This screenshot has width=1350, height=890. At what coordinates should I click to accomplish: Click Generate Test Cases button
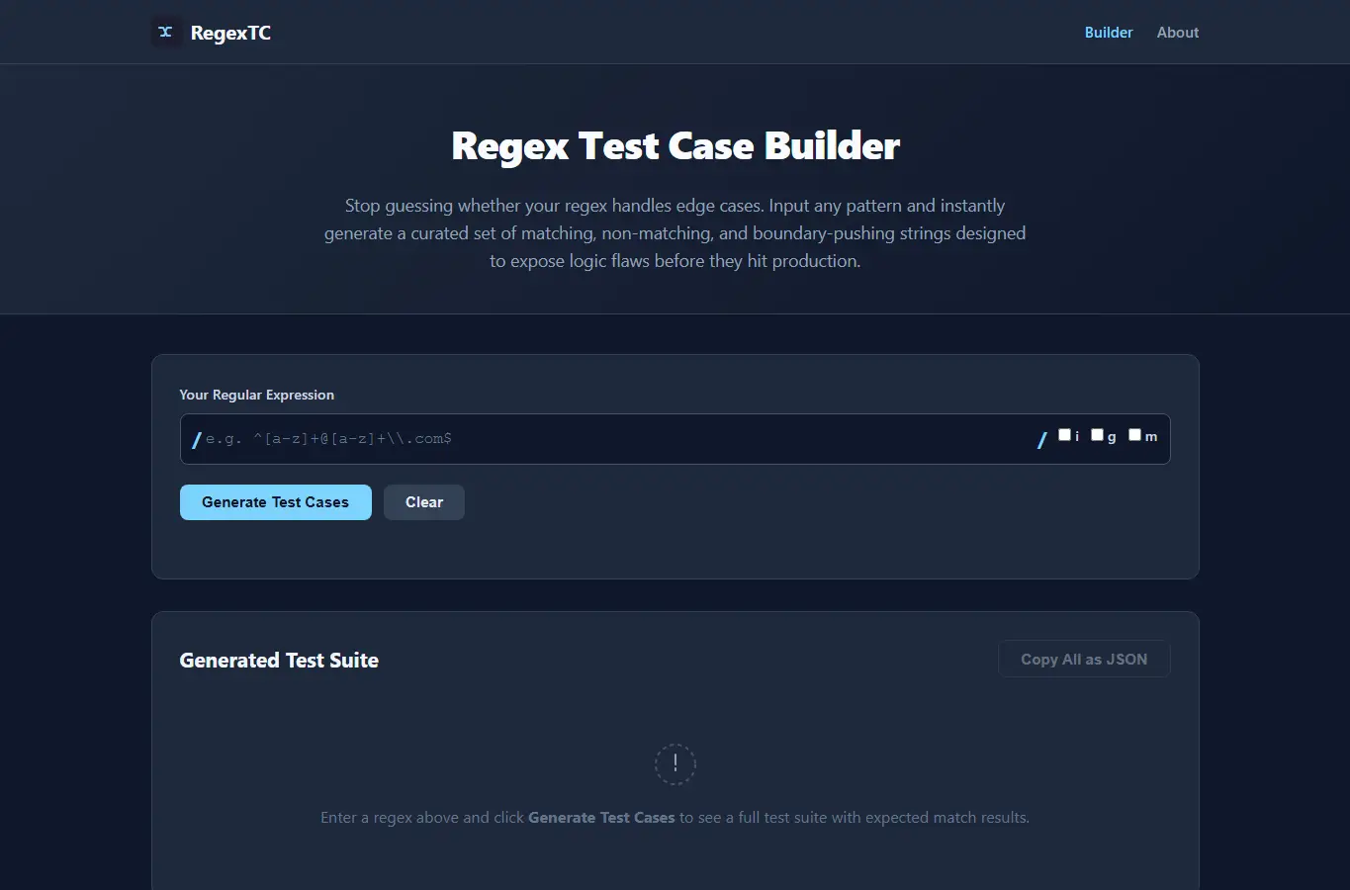(276, 502)
